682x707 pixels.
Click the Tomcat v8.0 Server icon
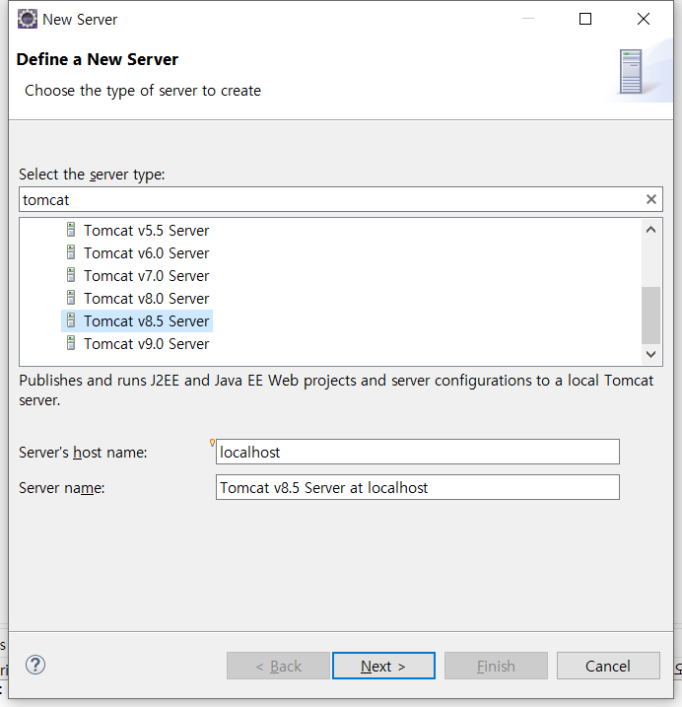tap(71, 298)
